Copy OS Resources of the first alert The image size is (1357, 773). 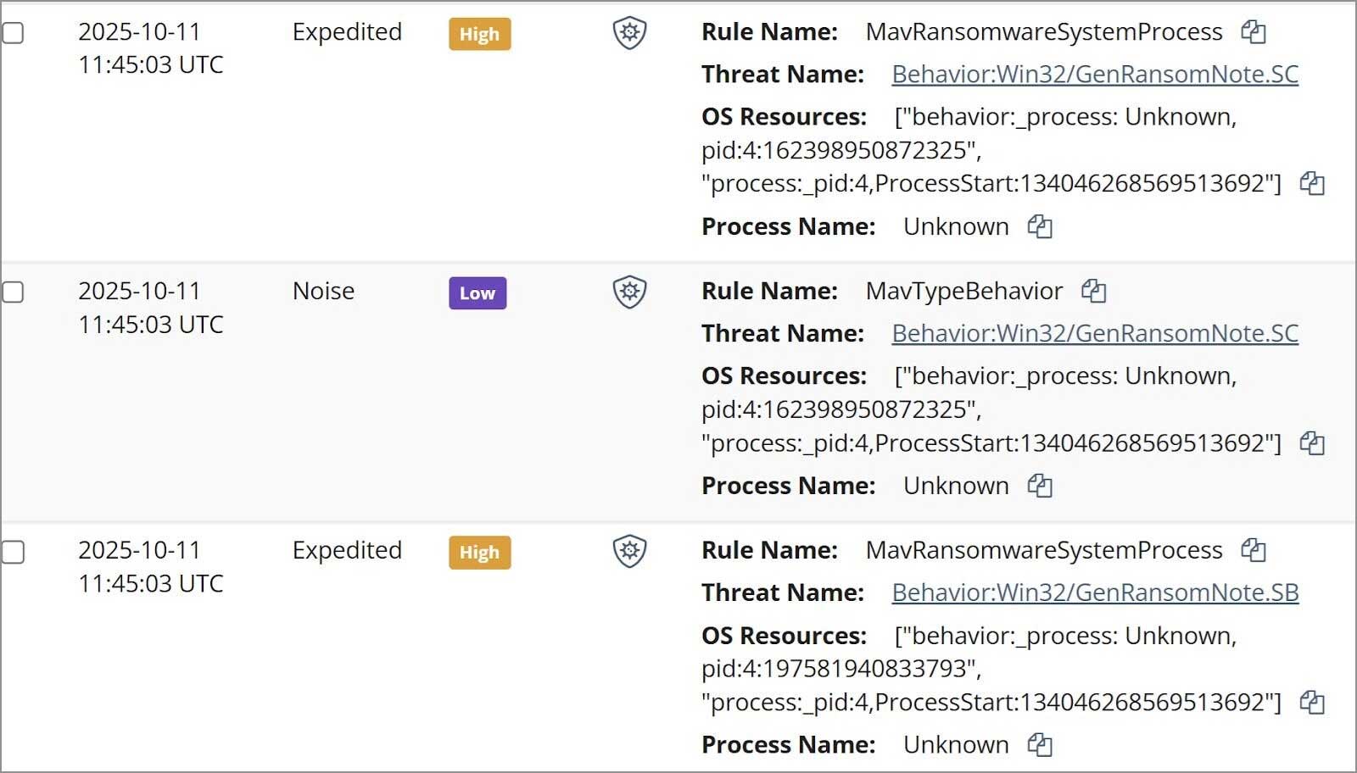(1311, 184)
